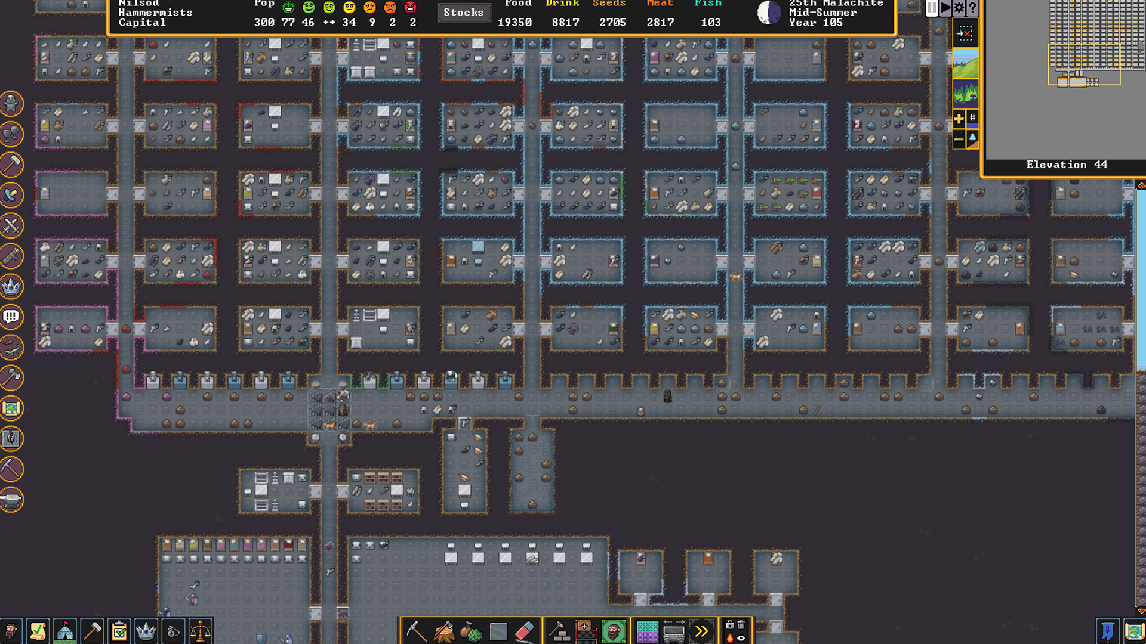Open the work orders clipboard tab
This screenshot has width=1146, height=644.
click(119, 631)
